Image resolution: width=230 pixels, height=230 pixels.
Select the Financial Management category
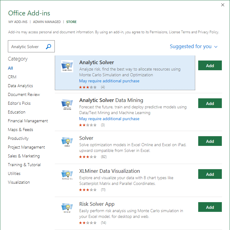pos(28,121)
